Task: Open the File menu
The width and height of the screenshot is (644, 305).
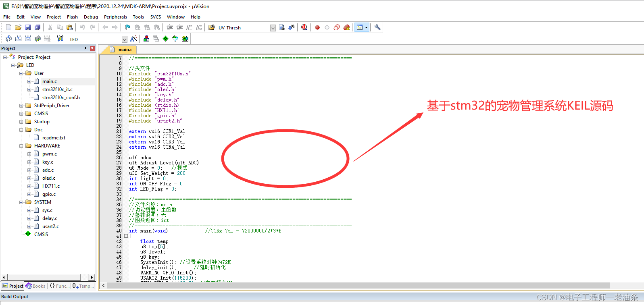Action: click(x=7, y=17)
